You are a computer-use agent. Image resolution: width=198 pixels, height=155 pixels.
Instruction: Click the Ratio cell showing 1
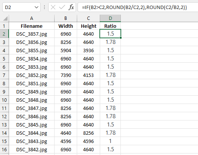110,141
